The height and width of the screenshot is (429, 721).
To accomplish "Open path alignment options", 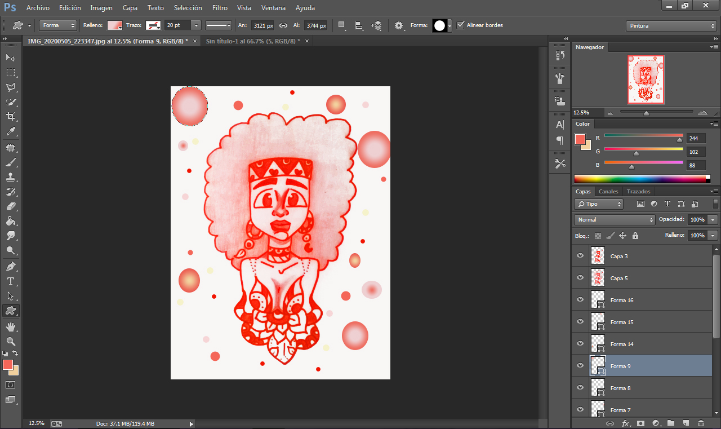I will 359,25.
